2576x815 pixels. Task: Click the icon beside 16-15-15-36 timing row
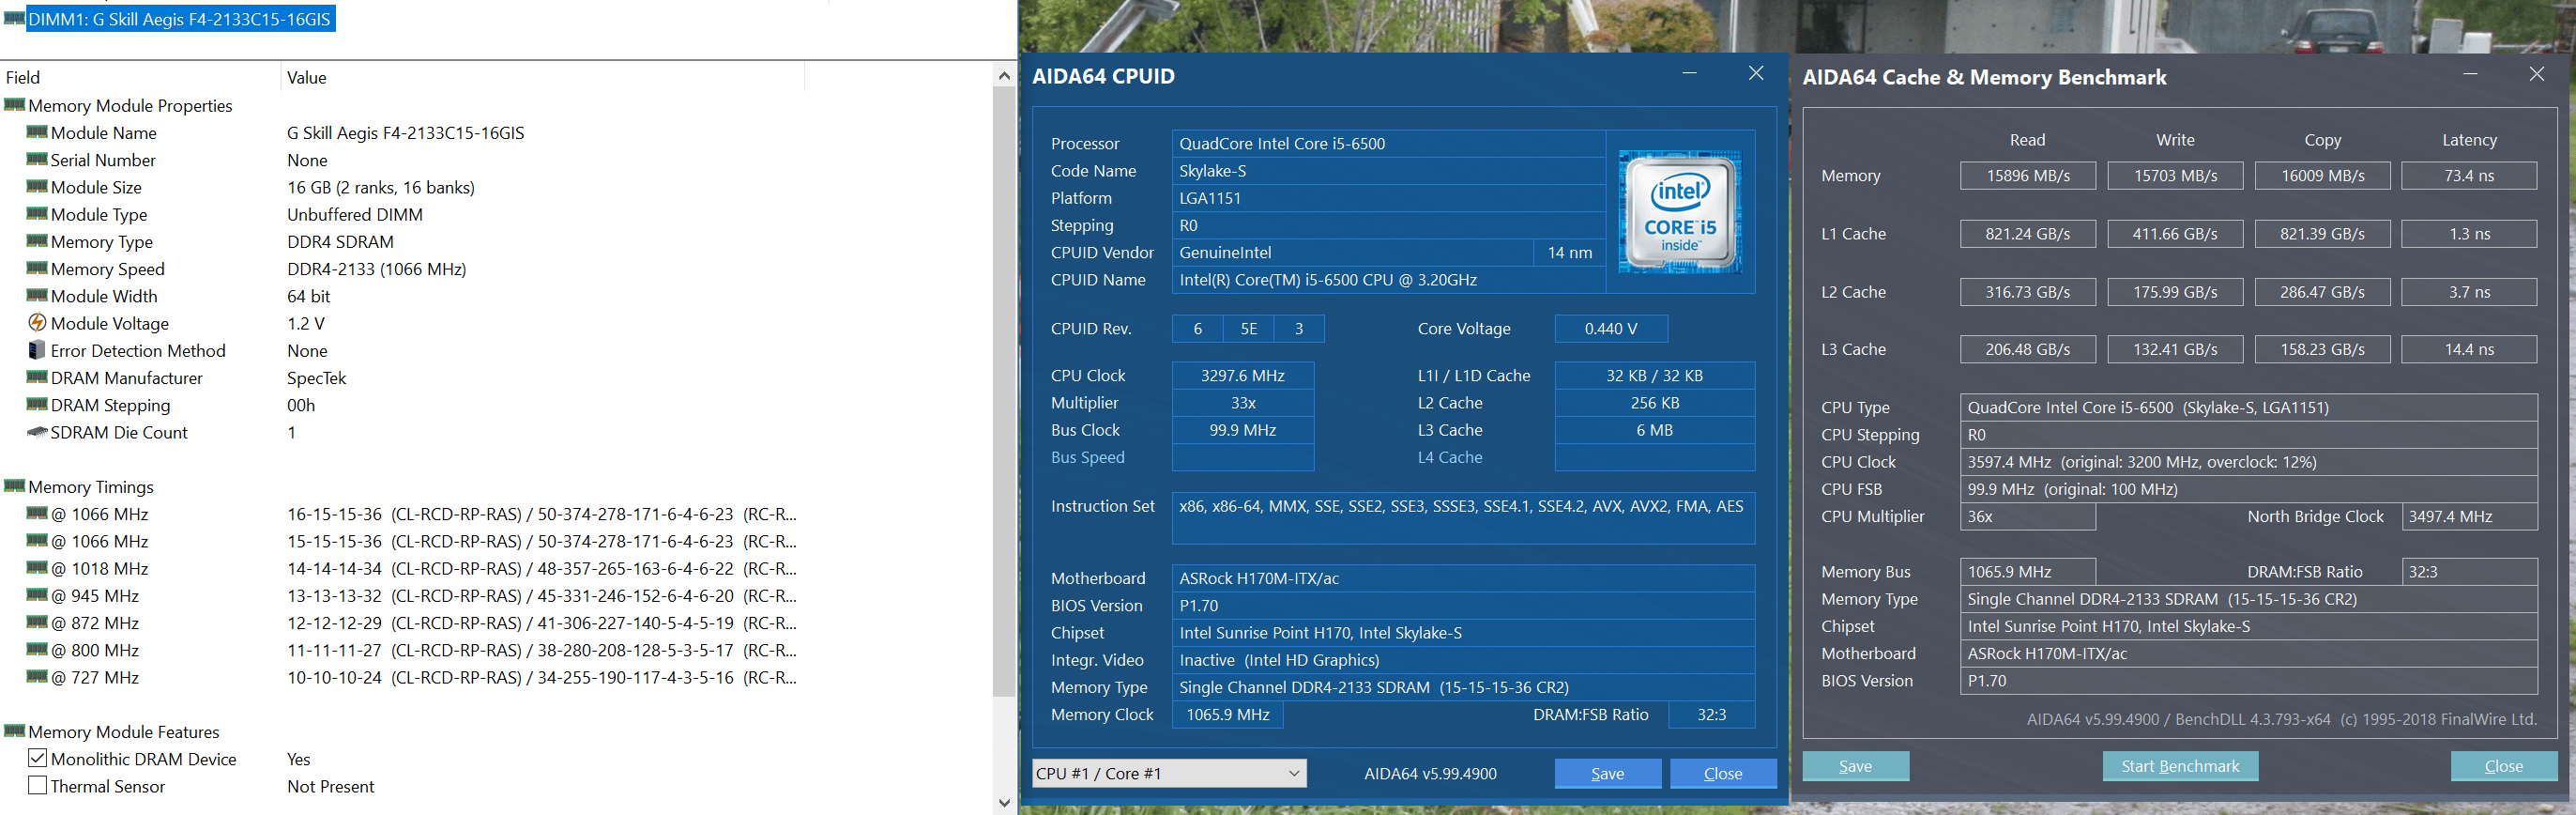[x=37, y=513]
